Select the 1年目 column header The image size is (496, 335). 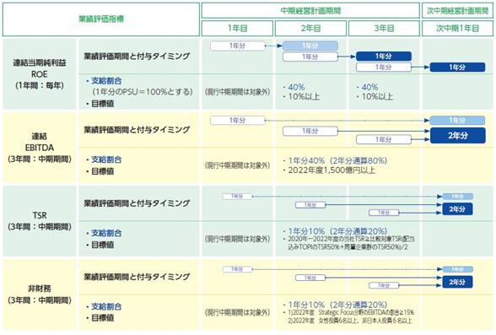[237, 29]
